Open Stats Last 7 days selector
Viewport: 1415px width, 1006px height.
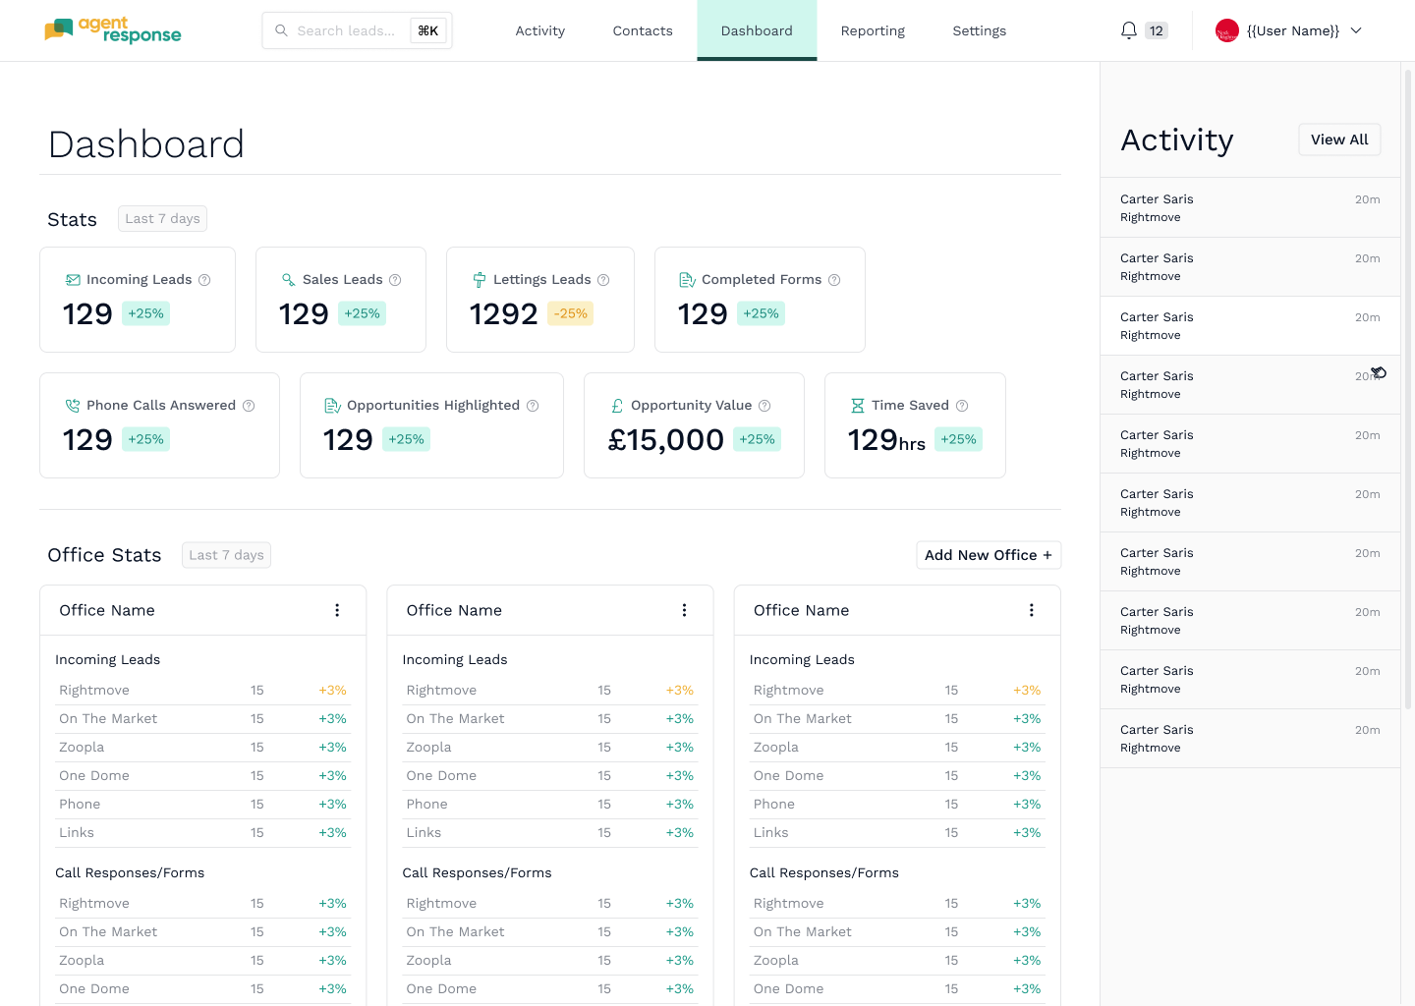pos(163,219)
